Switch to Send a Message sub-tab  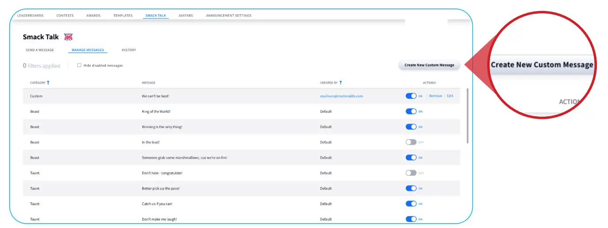(x=40, y=50)
